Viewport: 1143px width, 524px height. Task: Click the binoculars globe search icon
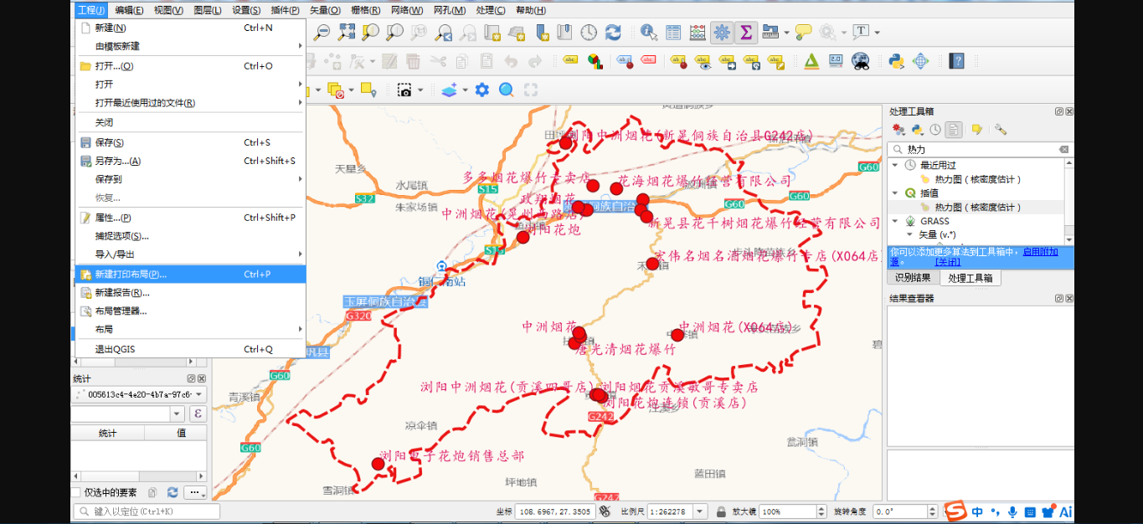860,61
